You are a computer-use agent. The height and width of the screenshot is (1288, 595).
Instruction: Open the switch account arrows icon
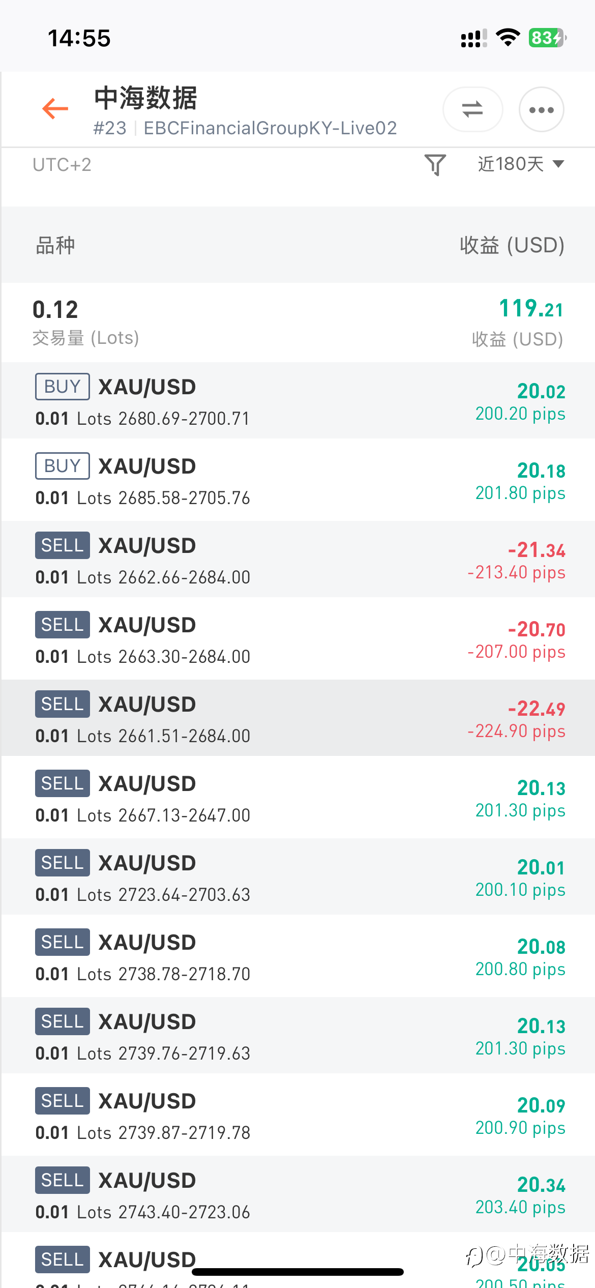pyautogui.click(x=472, y=109)
